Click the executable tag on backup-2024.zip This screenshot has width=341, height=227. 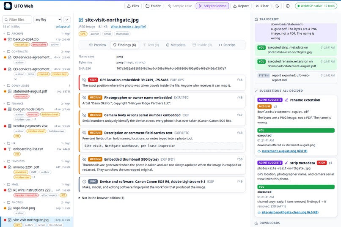(39, 44)
